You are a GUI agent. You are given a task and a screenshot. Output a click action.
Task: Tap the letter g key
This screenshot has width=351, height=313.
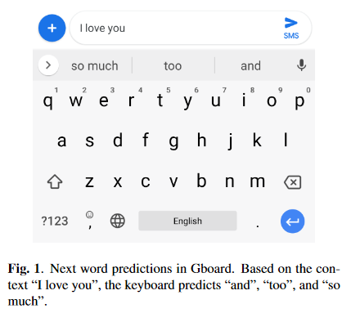[173, 141]
